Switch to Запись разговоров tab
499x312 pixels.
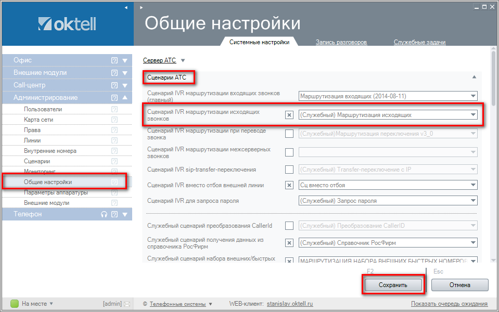click(x=341, y=42)
